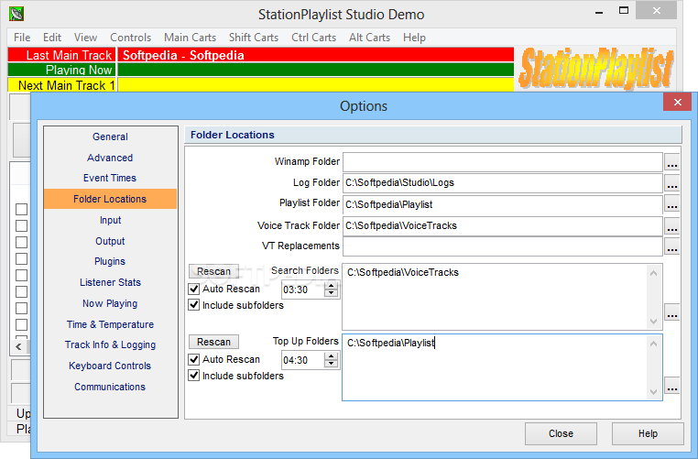Browse for the Playlist Folder
Image resolution: width=698 pixels, height=459 pixels.
click(672, 204)
